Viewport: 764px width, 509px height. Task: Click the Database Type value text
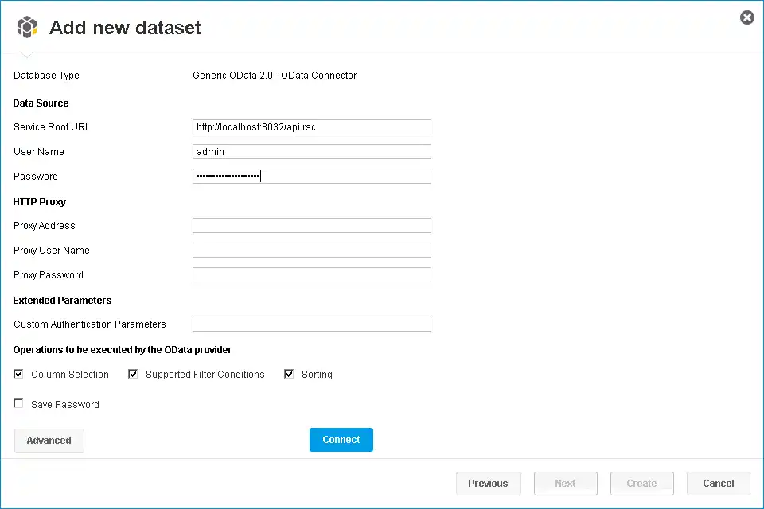pos(274,76)
